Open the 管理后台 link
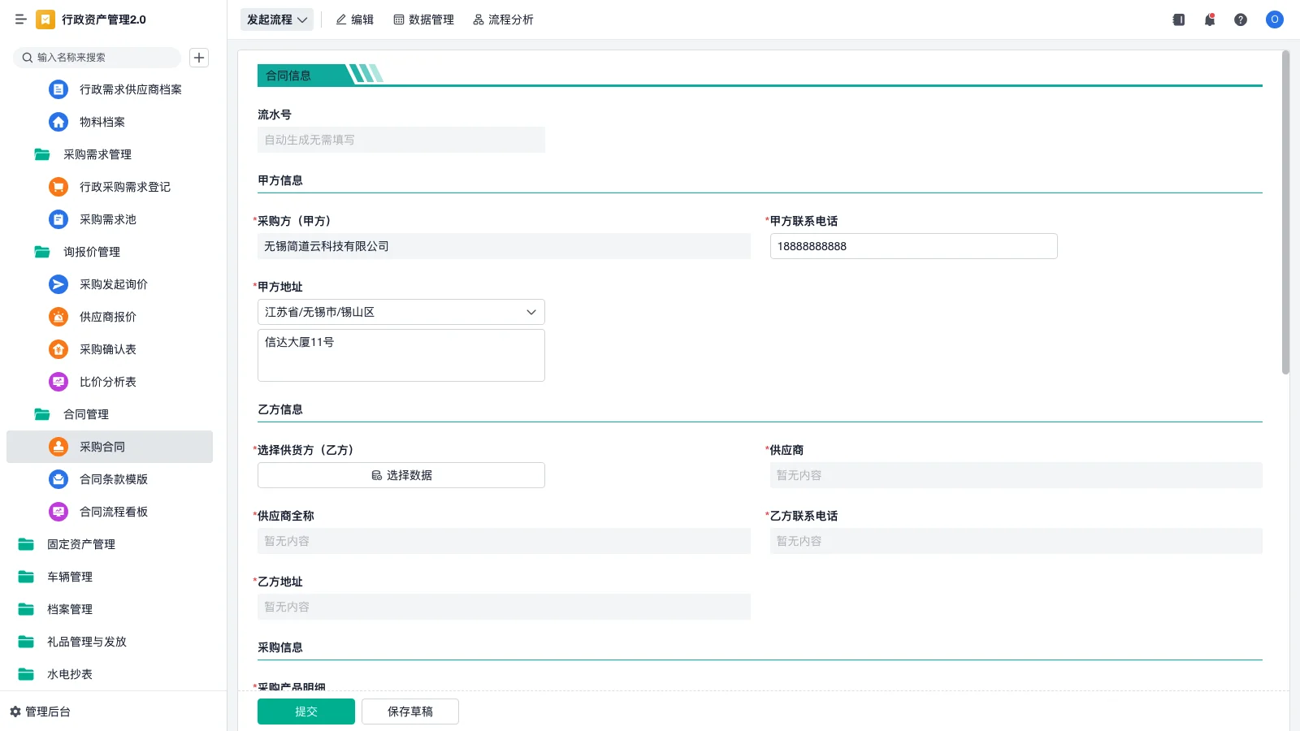The height and width of the screenshot is (731, 1300). coord(48,712)
